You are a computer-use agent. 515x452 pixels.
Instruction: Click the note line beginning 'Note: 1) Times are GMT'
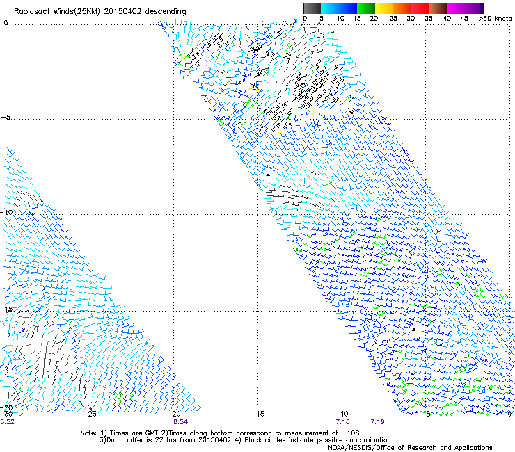tap(220, 433)
